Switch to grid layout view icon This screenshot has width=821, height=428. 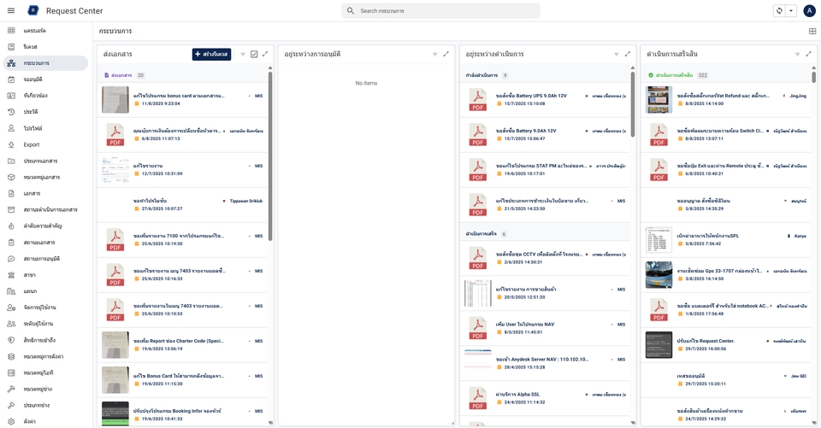tap(812, 31)
